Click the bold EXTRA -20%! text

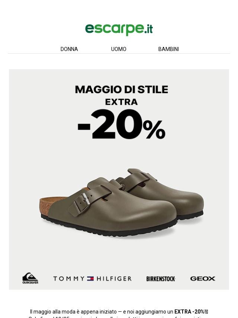click(x=190, y=312)
